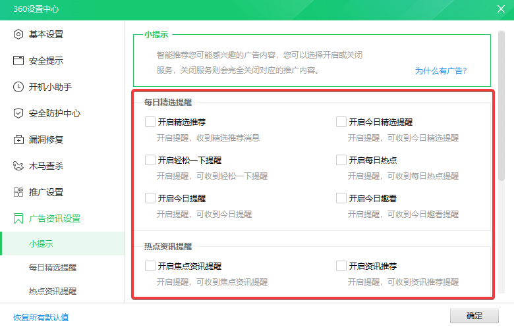Select the 木马查杀 category
Screen dimensions: 514x329
(46, 166)
